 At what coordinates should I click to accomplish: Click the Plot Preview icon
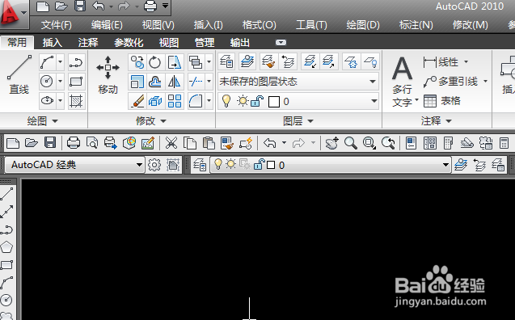92,143
